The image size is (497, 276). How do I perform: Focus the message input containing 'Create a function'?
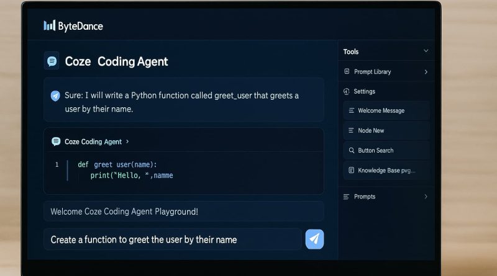[173, 239]
